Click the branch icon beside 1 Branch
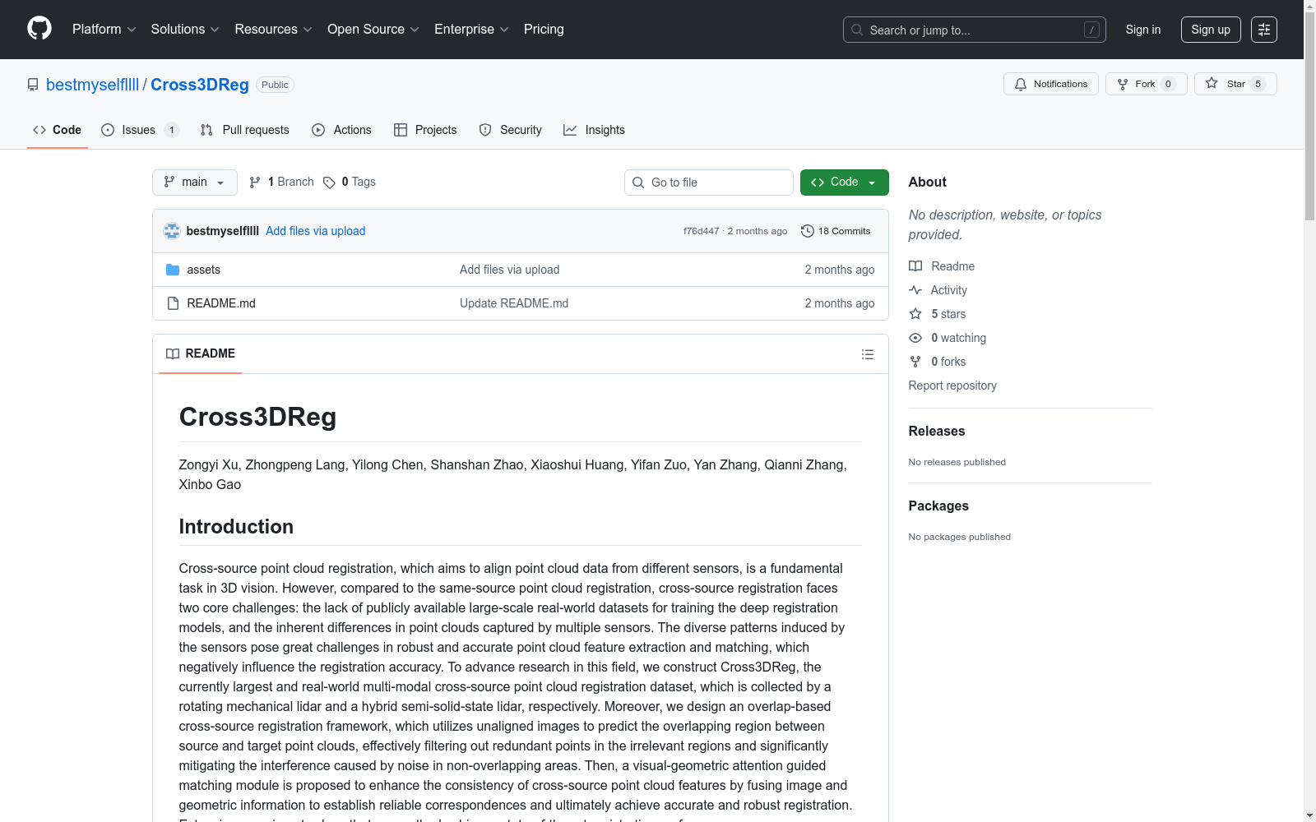The image size is (1316, 822). point(255,182)
